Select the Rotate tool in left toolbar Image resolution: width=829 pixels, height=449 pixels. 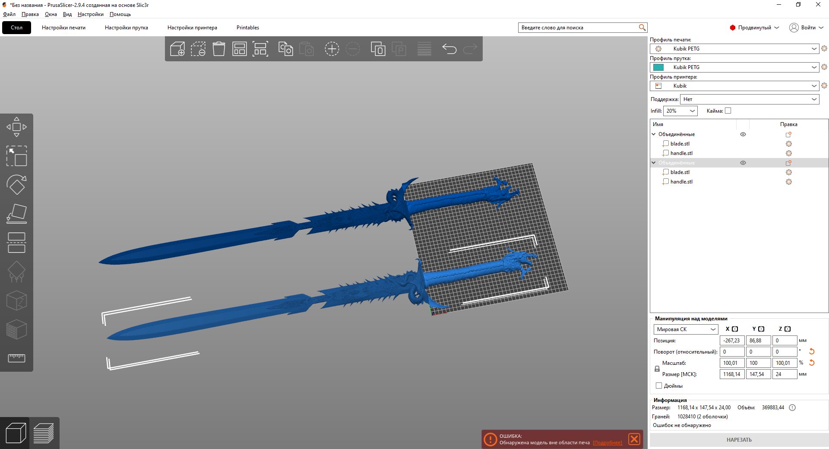(16, 185)
